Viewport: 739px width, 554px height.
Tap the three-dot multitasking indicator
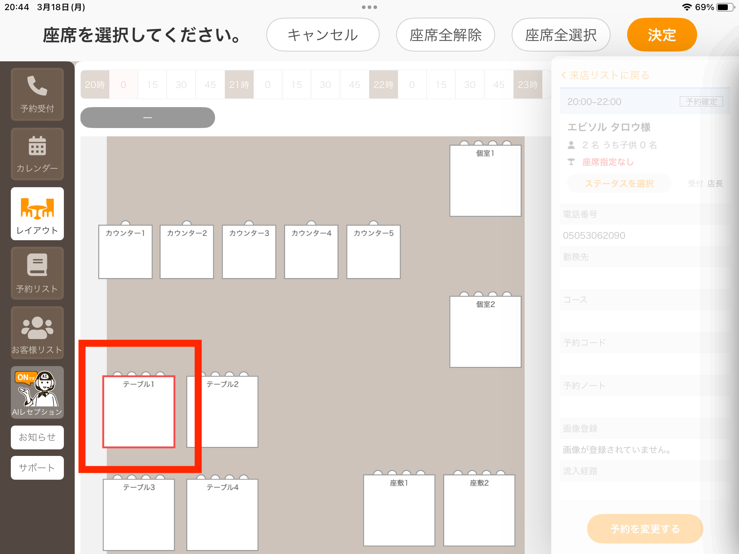(x=369, y=7)
